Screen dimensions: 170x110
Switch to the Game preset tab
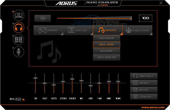click(x=48, y=30)
